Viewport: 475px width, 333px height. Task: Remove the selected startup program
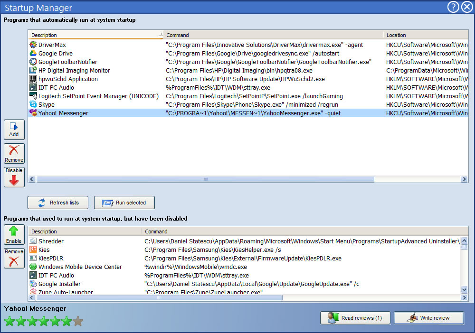pos(14,154)
